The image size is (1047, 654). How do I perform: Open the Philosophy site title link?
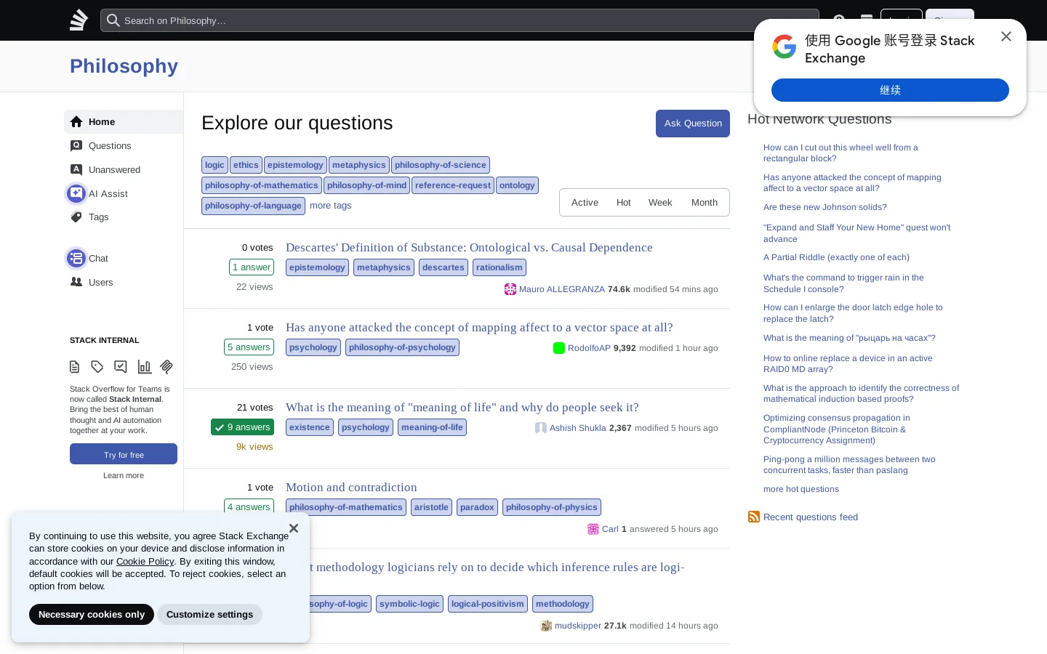coord(124,66)
